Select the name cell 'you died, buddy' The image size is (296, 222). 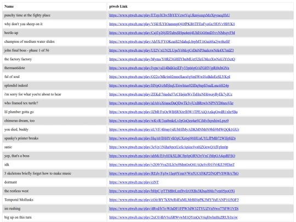[55, 129]
